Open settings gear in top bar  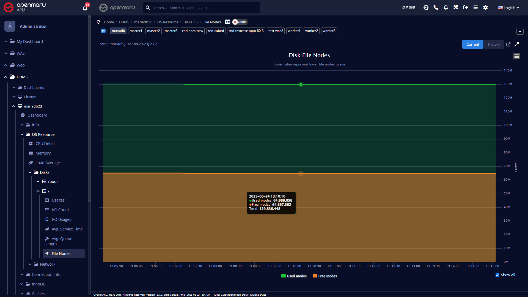pyautogui.click(x=485, y=7)
